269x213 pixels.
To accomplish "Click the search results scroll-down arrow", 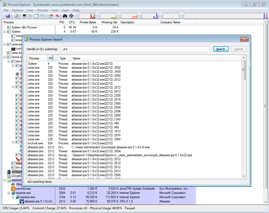I will 244,176.
